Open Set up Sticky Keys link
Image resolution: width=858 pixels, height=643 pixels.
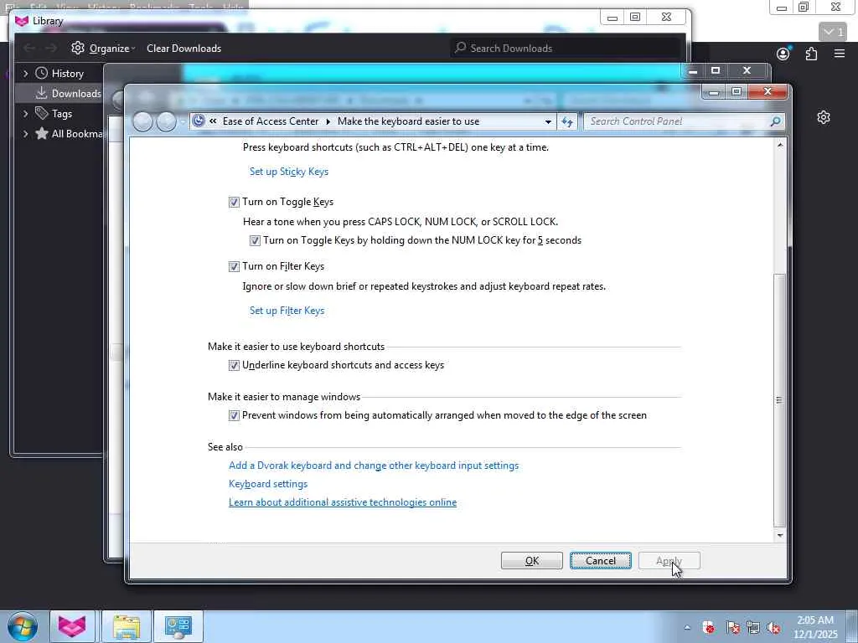pos(289,172)
